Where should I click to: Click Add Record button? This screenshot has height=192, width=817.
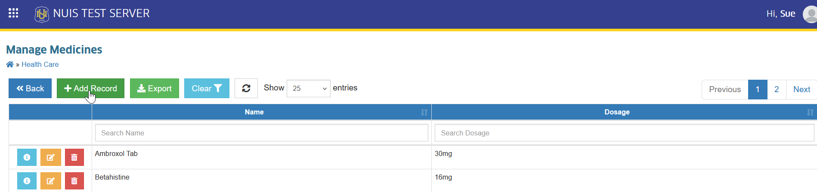point(90,88)
